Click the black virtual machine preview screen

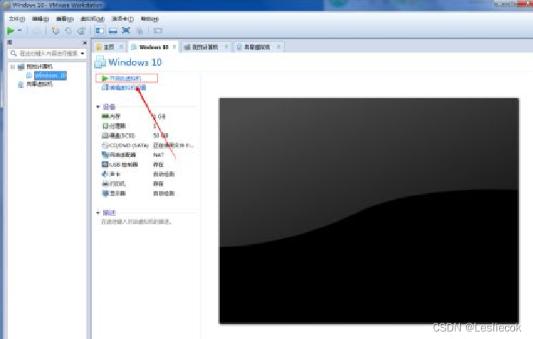[369, 210]
